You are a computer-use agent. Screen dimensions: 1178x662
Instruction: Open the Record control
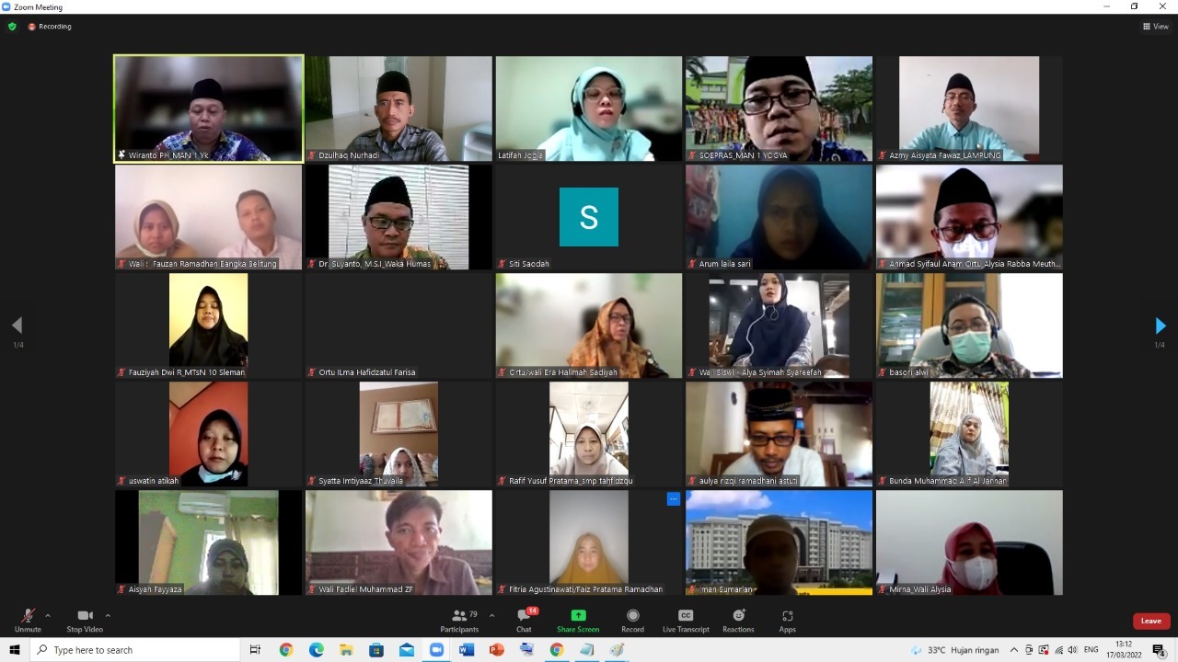(x=632, y=620)
